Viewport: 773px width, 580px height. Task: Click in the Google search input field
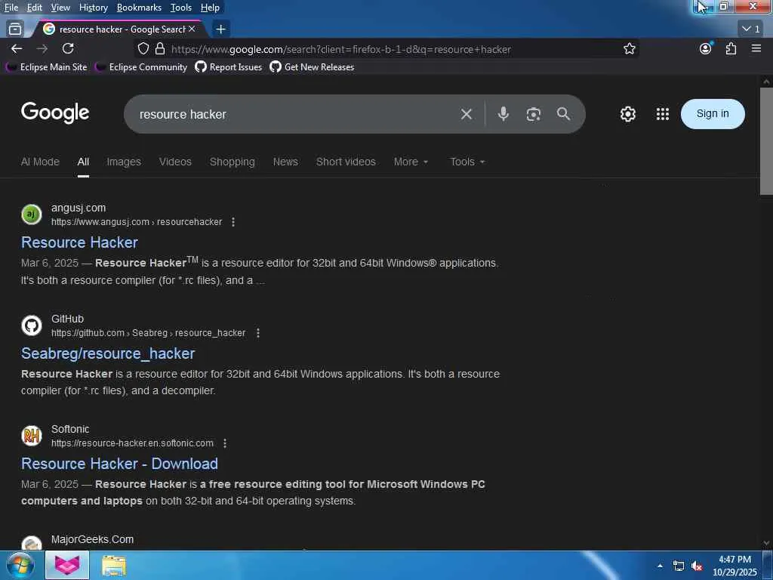[x=291, y=115]
